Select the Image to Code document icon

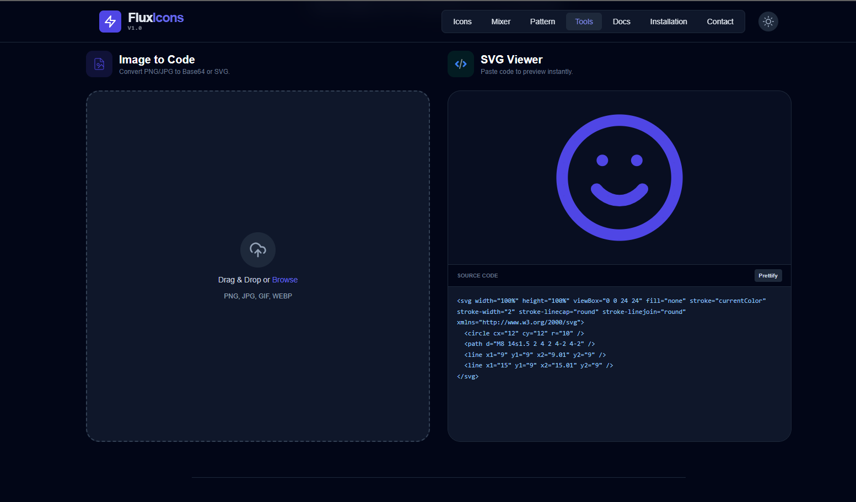(99, 63)
